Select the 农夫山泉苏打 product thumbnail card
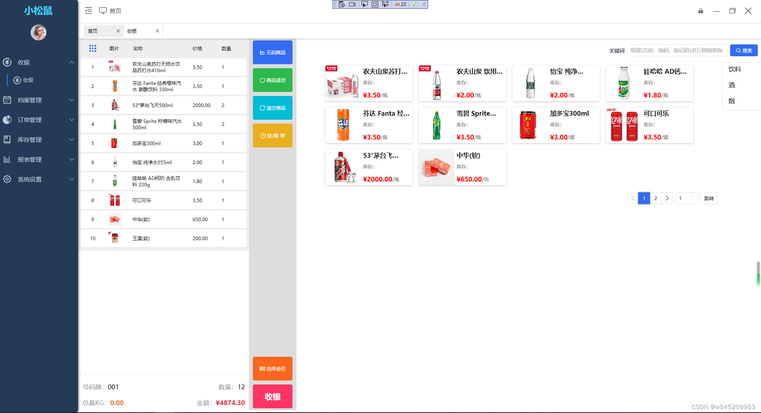Screen dimensions: 761x413 (369, 83)
